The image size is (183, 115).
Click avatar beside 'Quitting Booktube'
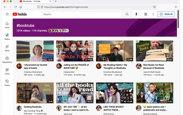19,108
